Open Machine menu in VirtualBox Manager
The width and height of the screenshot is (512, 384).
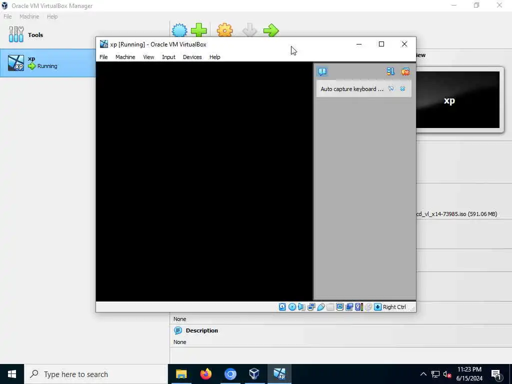point(29,16)
